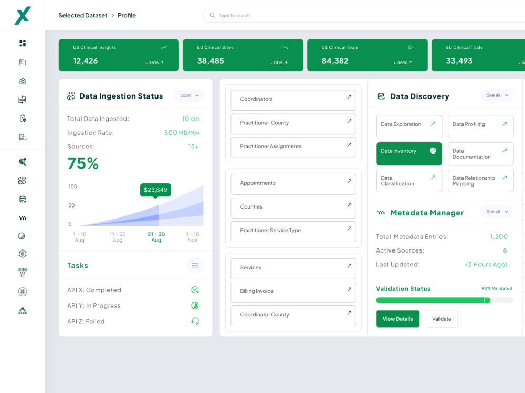Open the 2024 year dropdown

tap(189, 96)
